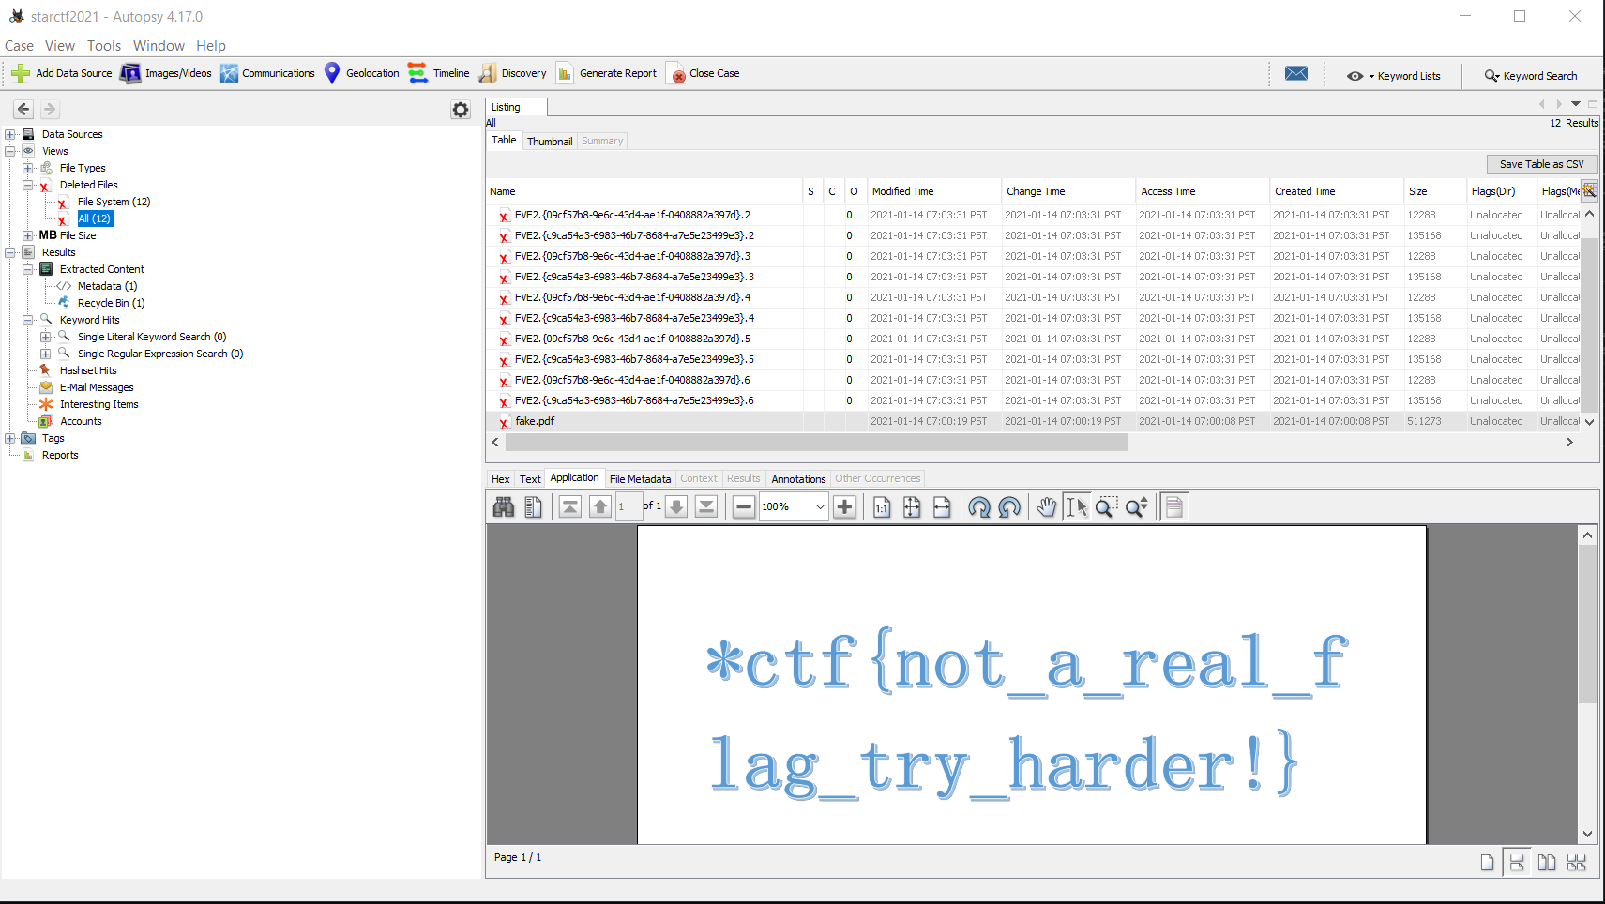The image size is (1605, 904).
Task: Switch to single page view mode
Action: coord(1487,862)
